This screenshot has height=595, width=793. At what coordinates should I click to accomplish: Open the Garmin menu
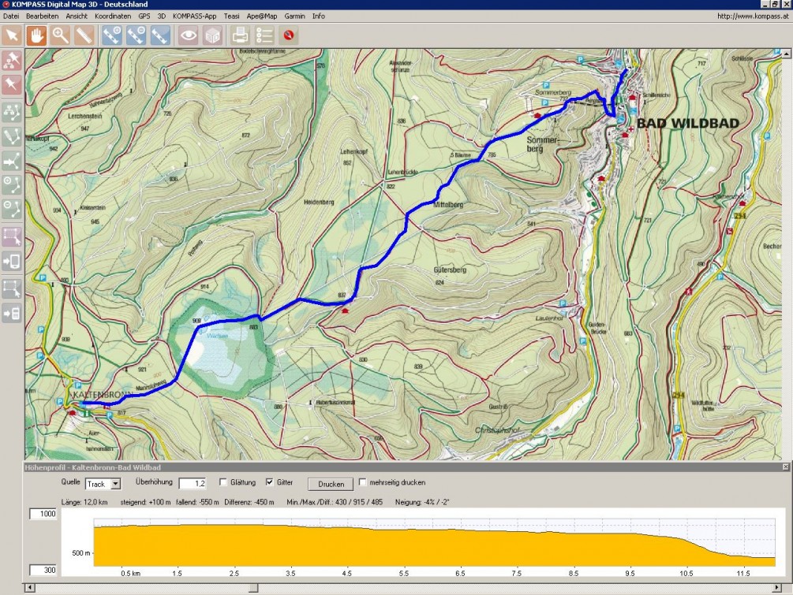pos(294,16)
